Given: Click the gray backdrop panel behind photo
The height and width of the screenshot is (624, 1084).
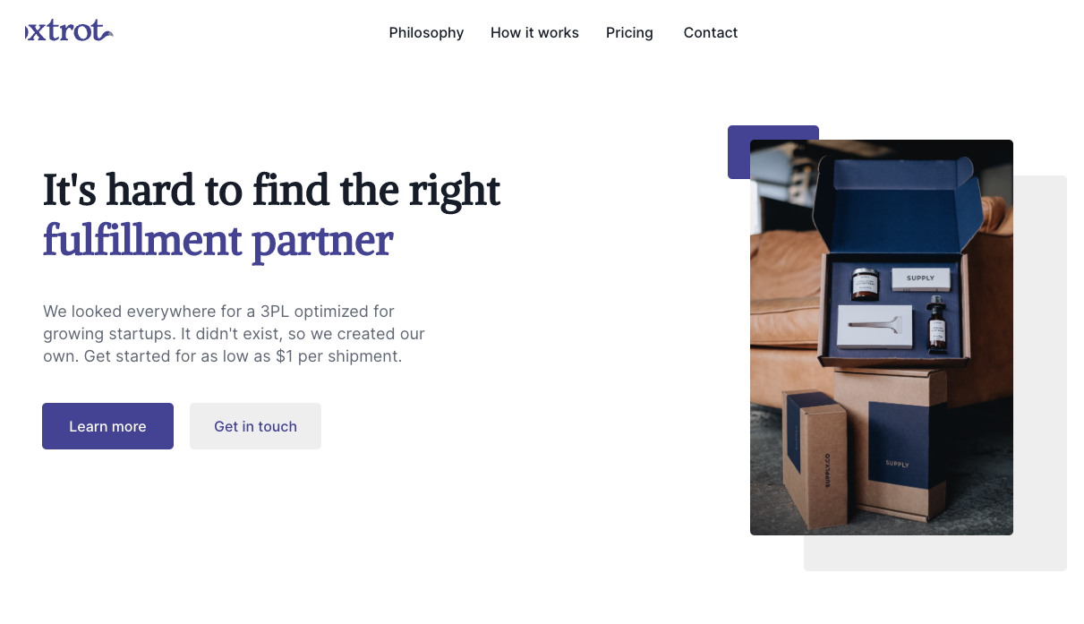Looking at the screenshot, I should click(x=1040, y=376).
